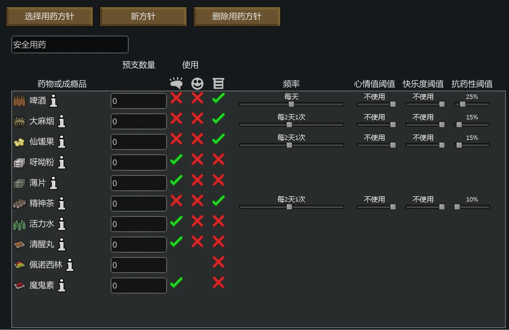Screen dimensions: 509x330
Task: Open info for 啤酒 (beer)
Action: click(x=54, y=101)
